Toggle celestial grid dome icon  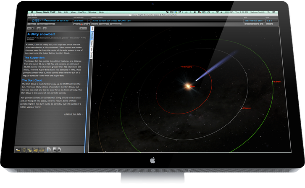[x=42, y=150]
